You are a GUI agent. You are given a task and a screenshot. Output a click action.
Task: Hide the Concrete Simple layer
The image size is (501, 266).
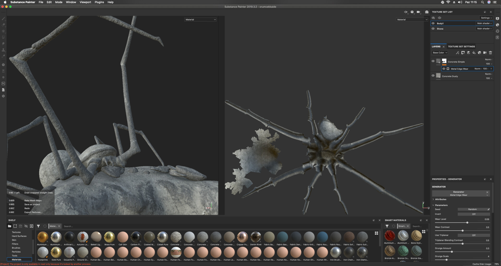(x=433, y=61)
